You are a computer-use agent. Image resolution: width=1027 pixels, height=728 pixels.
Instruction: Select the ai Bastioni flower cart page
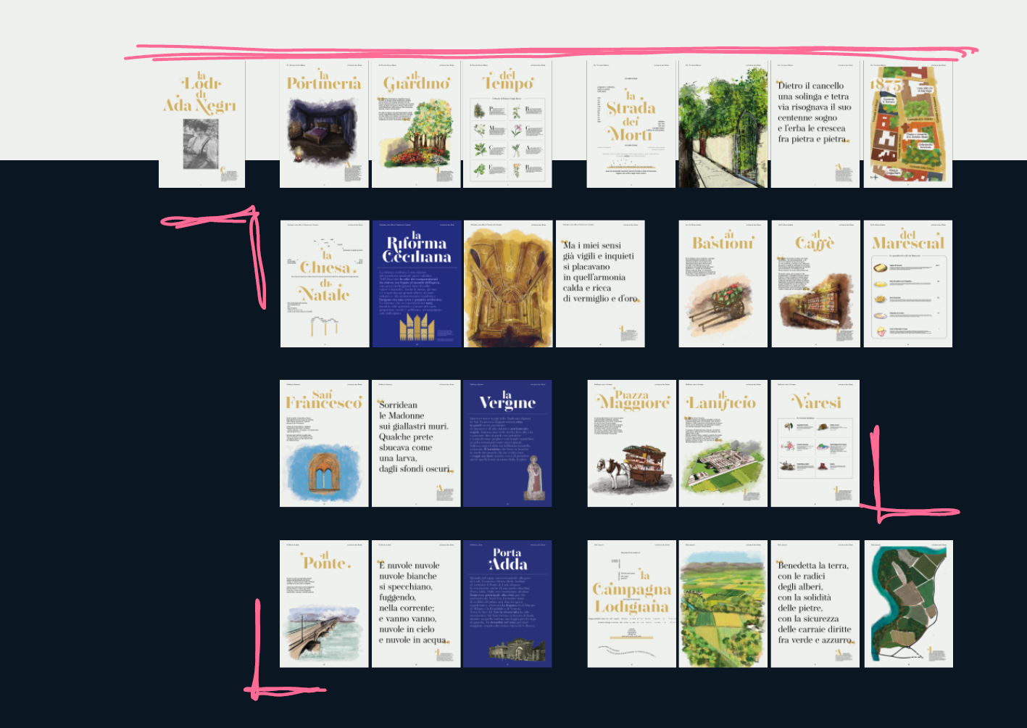pos(723,284)
